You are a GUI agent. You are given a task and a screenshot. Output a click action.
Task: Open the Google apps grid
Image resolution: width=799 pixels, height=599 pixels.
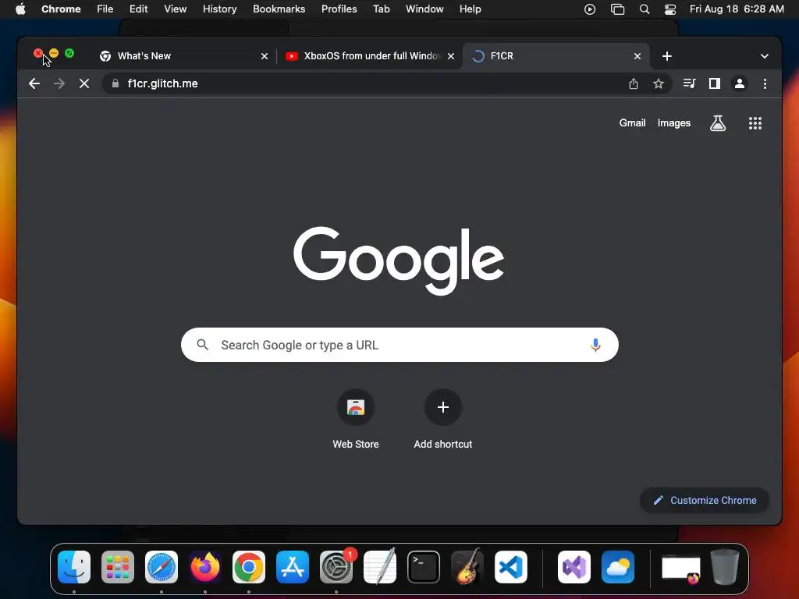click(x=755, y=122)
